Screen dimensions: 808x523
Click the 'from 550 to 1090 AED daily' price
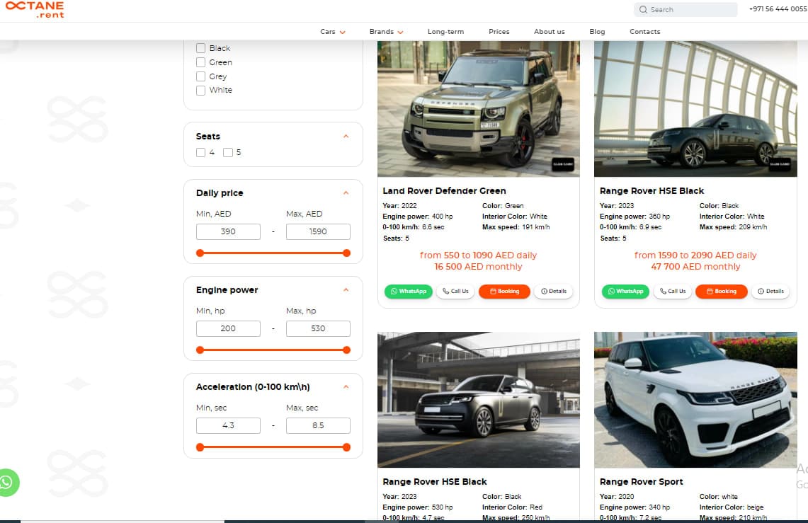coord(478,255)
